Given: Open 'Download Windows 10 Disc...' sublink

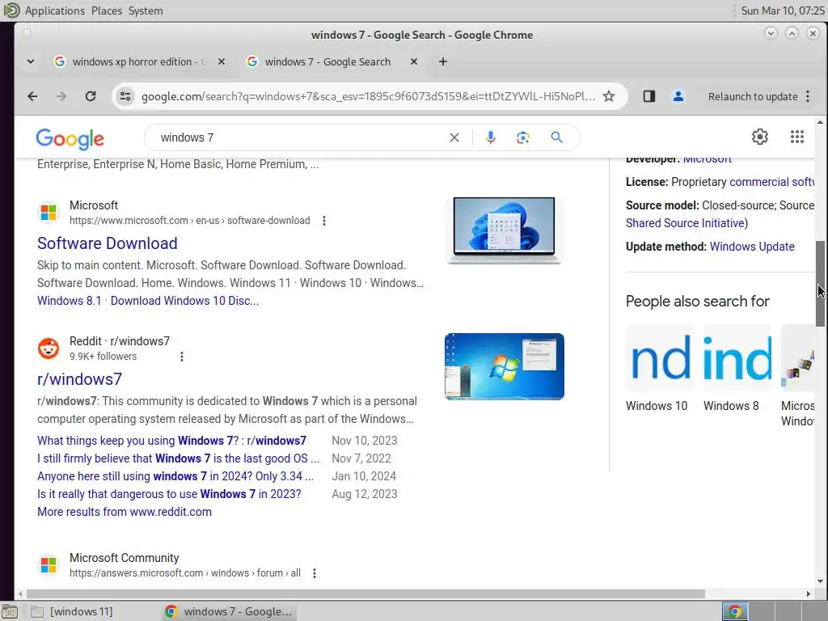Looking at the screenshot, I should [x=185, y=301].
